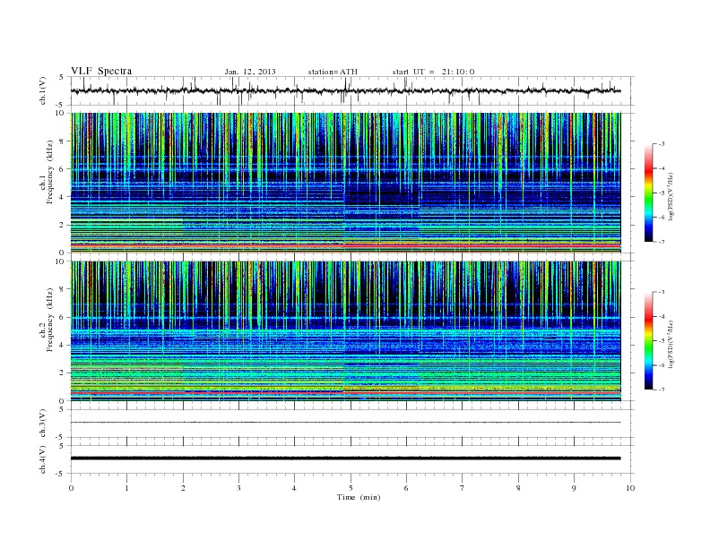The height and width of the screenshot is (548, 710).
Task: Click the "ch.3(V)" axis label
Action: tap(43, 424)
